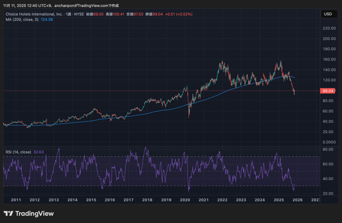
Task: Click the NYSE exchange label
Action: pyautogui.click(x=79, y=14)
